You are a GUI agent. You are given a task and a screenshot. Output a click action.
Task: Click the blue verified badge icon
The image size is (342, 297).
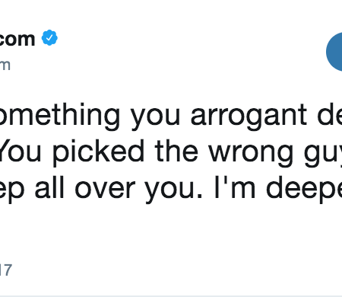(49, 37)
